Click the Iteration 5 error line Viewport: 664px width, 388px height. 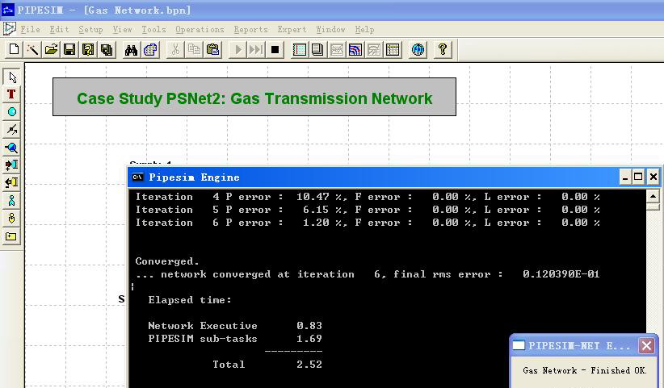click(x=368, y=210)
